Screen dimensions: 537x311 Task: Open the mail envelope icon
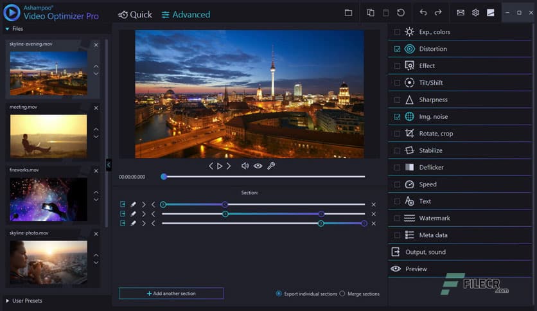[x=461, y=13]
